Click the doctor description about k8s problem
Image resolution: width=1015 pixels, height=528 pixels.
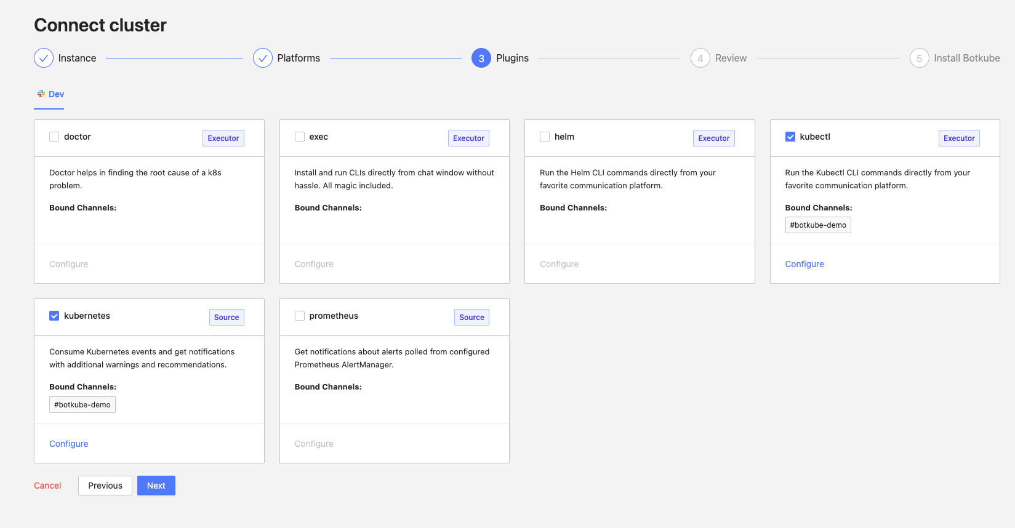click(x=135, y=179)
